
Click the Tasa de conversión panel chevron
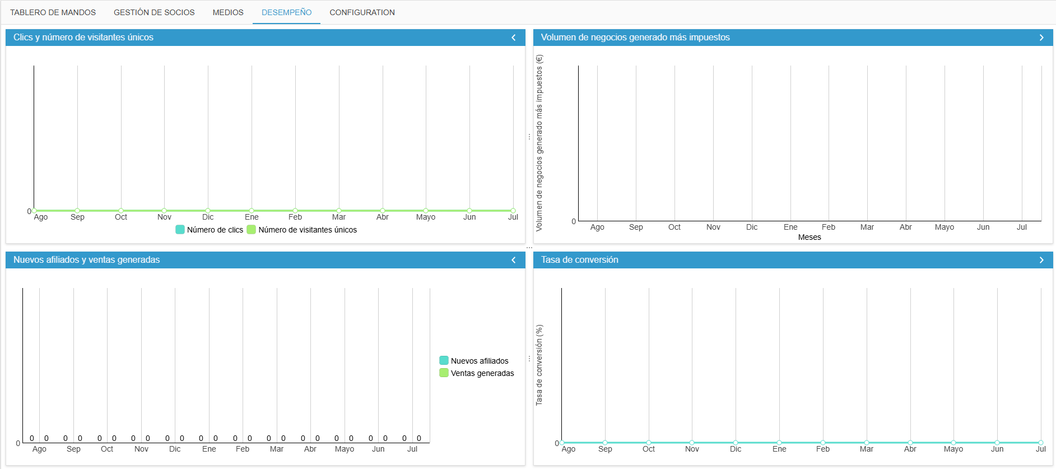click(x=1041, y=260)
